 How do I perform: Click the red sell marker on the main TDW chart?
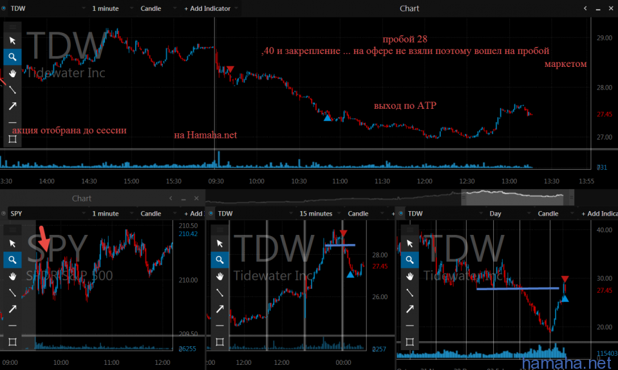click(x=230, y=69)
